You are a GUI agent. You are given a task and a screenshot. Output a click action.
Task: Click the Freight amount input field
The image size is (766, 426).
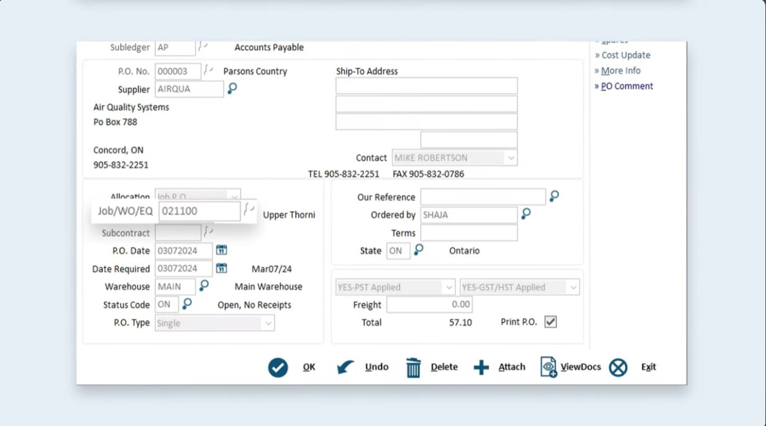point(429,304)
